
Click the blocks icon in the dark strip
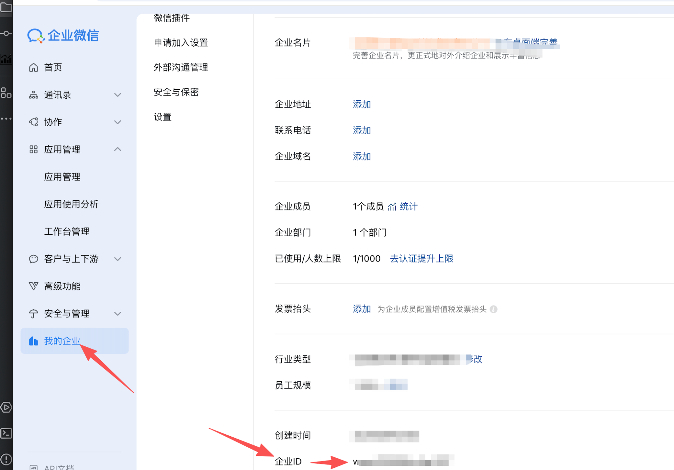click(x=6, y=93)
